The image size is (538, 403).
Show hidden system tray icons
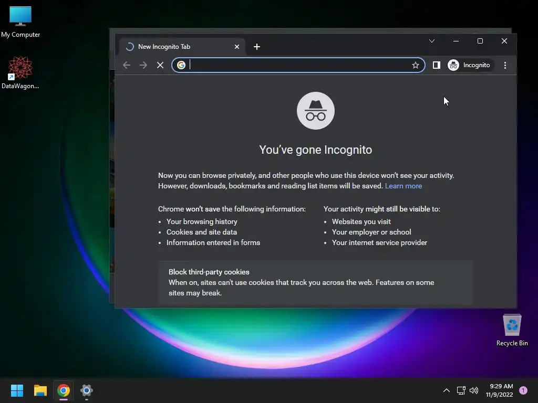tap(447, 390)
